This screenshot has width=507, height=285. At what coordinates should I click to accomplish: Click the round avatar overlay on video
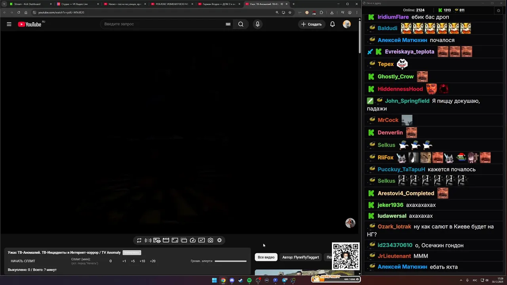(350, 223)
